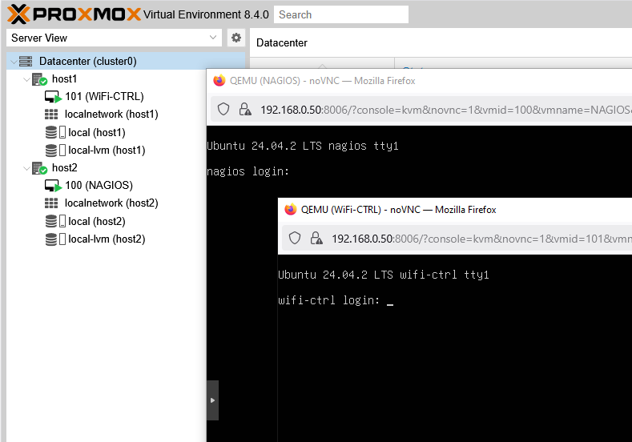This screenshot has width=632, height=442.
Task: Select the host2 server icon
Action: 39,168
